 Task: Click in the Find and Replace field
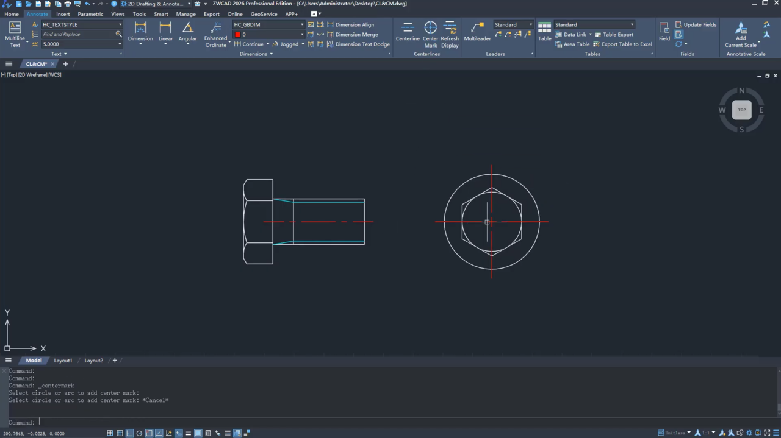tap(77, 34)
